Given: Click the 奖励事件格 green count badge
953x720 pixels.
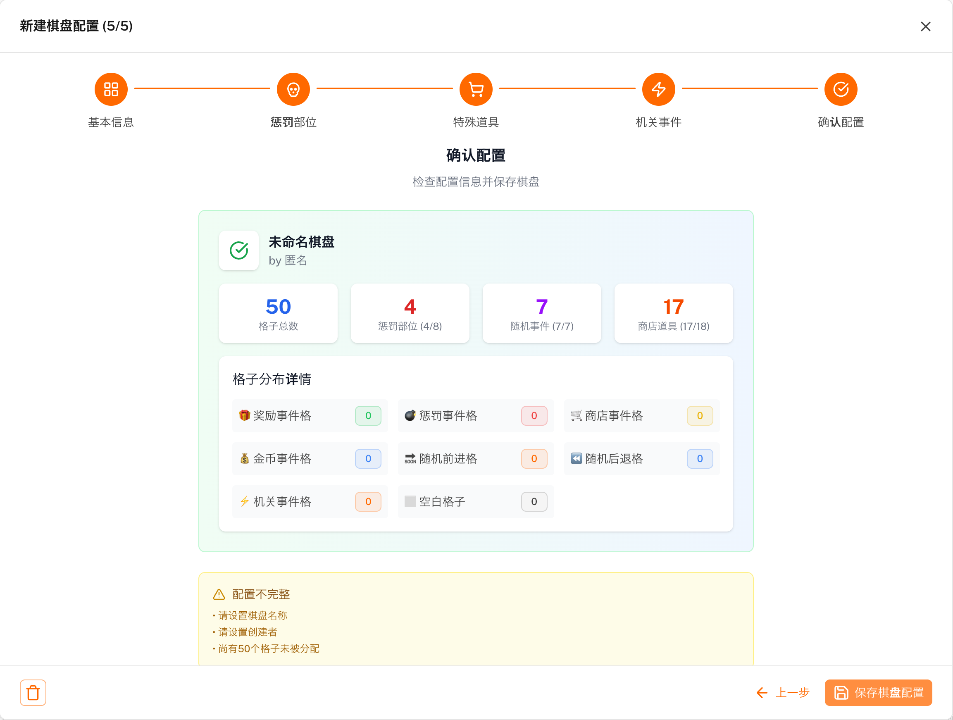Looking at the screenshot, I should tap(368, 415).
